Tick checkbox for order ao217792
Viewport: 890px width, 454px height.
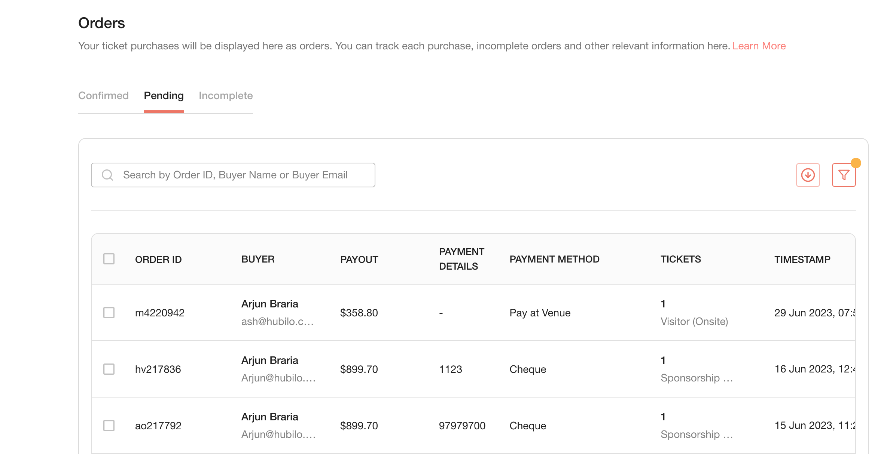pos(109,426)
